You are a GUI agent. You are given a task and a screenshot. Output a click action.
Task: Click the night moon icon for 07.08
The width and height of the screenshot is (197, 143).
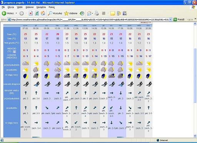click(x=25, y=76)
